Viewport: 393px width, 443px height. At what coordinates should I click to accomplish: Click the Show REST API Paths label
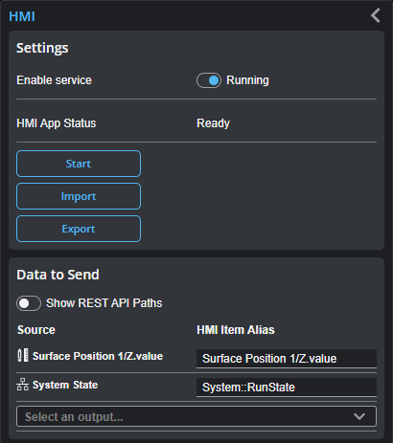pyautogui.click(x=104, y=303)
